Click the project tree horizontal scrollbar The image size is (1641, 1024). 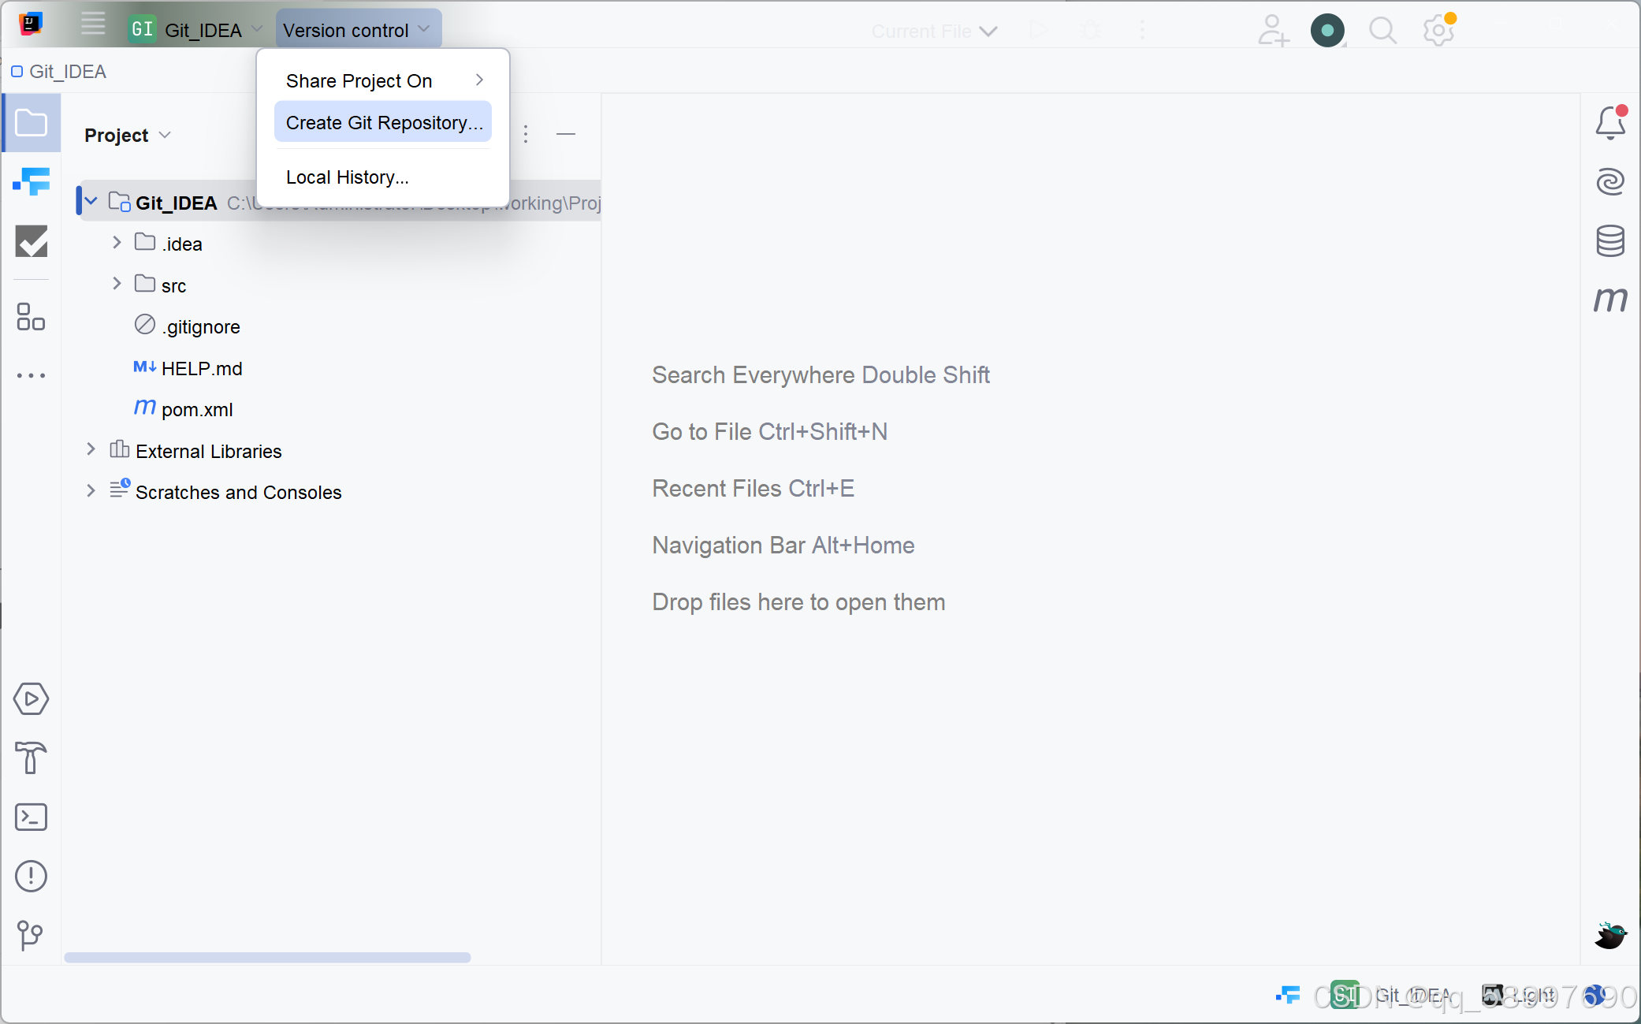tap(267, 957)
